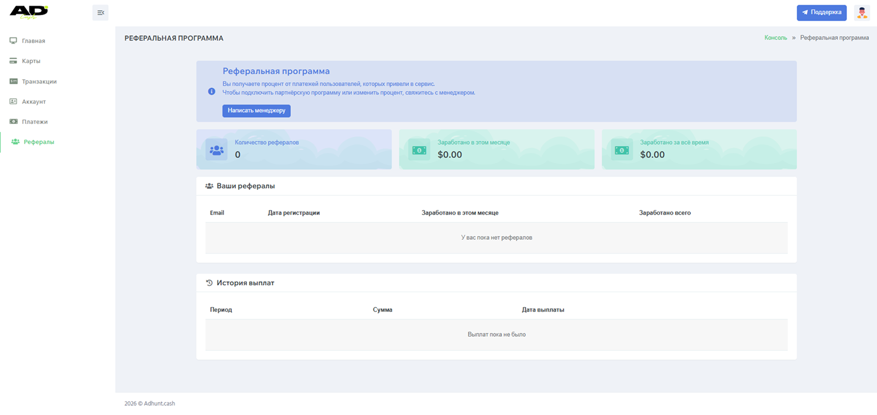The image size is (877, 415).
Task: Follow the Консоль breadcrumb link
Action: pos(775,38)
